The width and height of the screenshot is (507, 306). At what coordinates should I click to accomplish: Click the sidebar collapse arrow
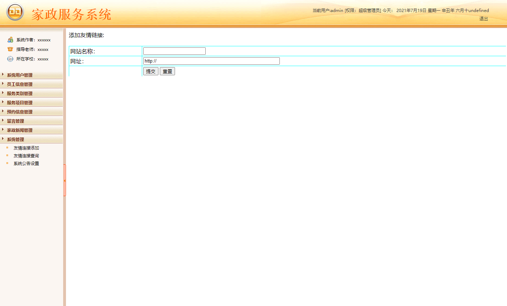pyautogui.click(x=65, y=180)
